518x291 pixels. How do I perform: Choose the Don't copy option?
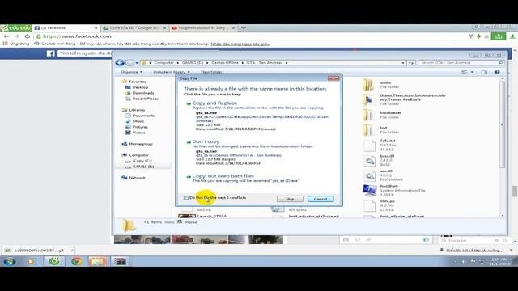point(206,141)
